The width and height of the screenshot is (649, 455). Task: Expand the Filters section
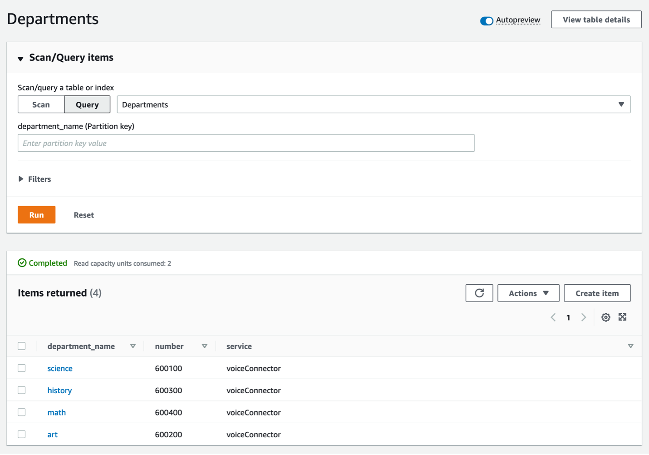(21, 179)
